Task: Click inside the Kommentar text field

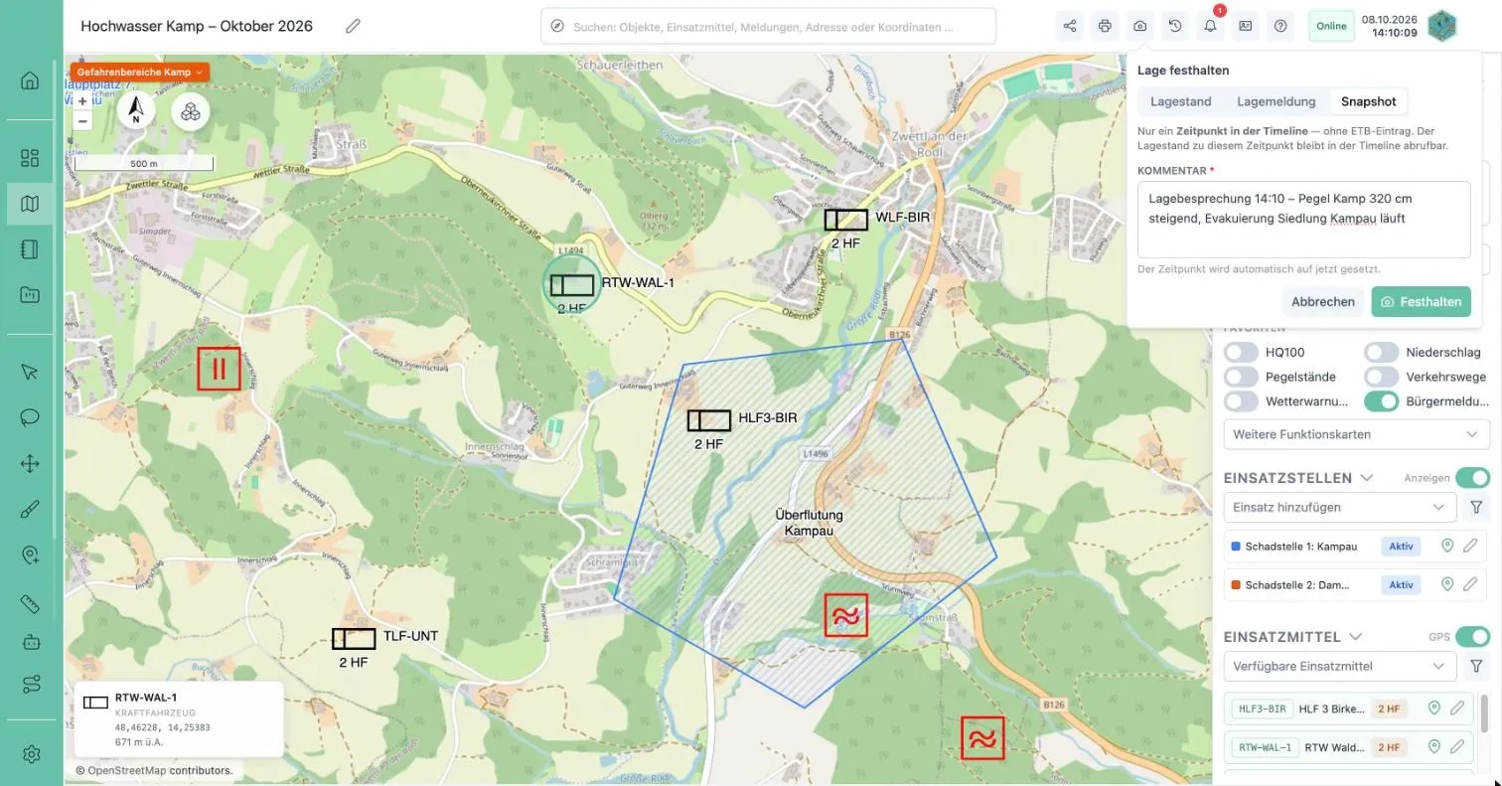Action: point(1303,220)
